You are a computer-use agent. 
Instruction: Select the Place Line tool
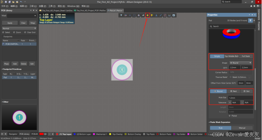click(161, 15)
